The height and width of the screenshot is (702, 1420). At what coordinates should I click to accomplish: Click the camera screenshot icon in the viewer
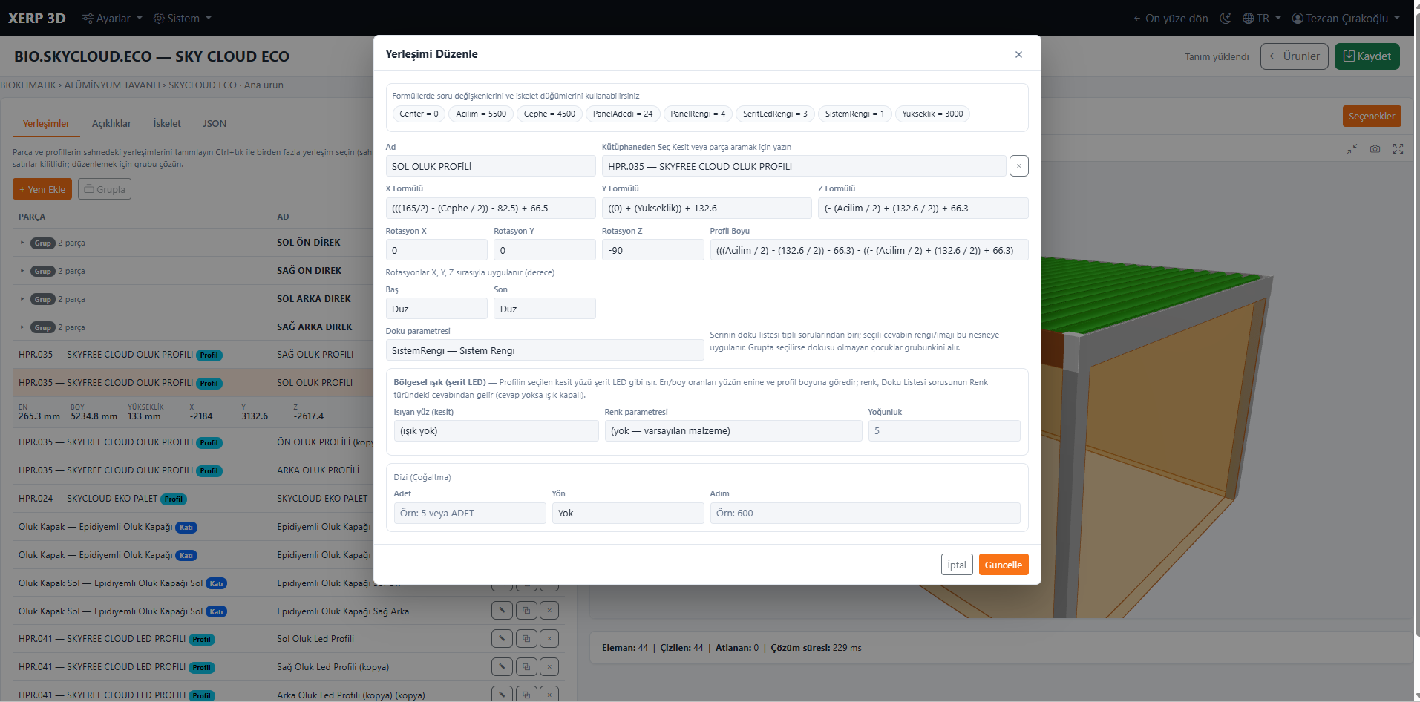1375,149
